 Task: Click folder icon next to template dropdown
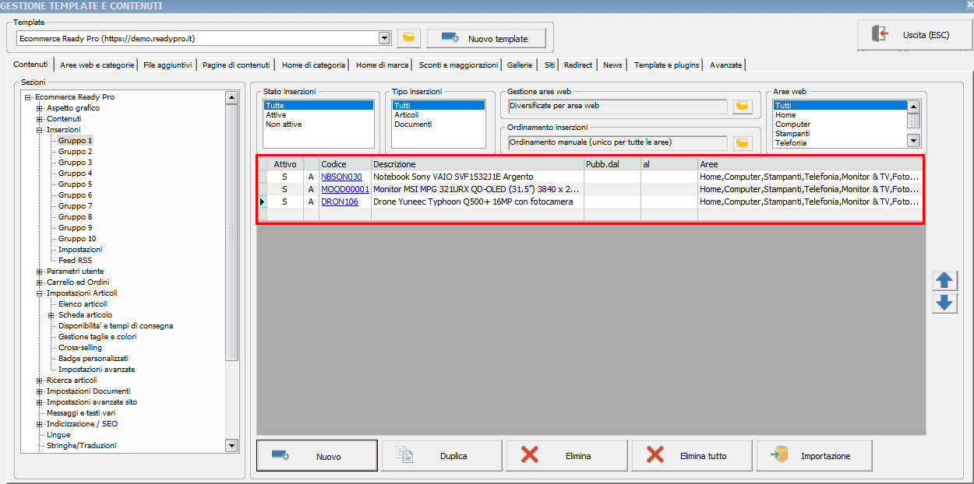coord(408,38)
